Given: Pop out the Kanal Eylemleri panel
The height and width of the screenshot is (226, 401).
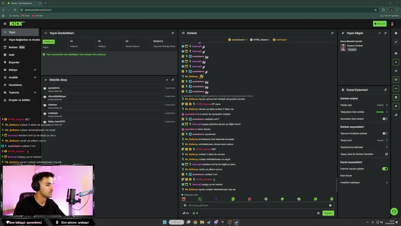Looking at the screenshot, I should click(385, 90).
